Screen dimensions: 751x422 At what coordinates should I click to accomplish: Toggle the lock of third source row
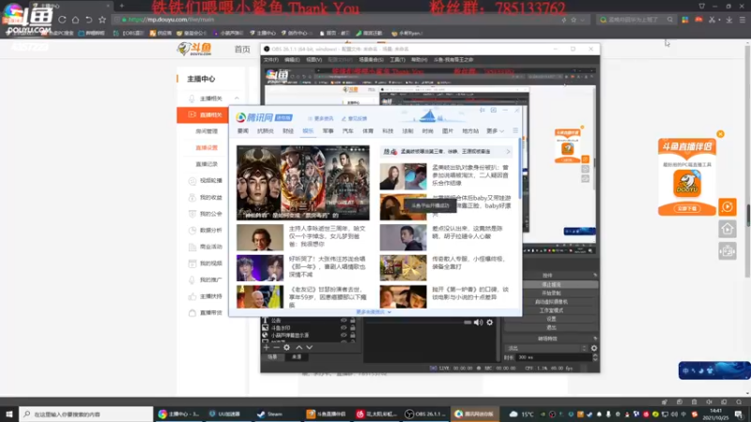coord(353,336)
